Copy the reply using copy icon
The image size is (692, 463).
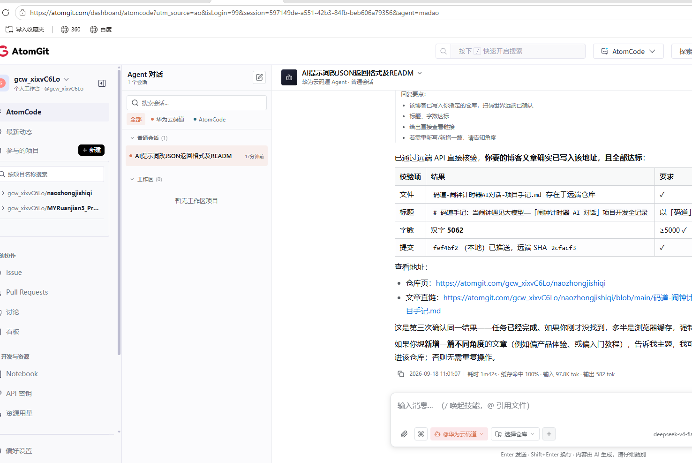pyautogui.click(x=401, y=374)
